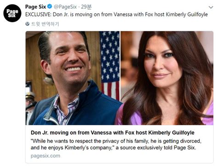Open the pagesix.com domain link
This screenshot has height=166, width=218.
(x=46, y=156)
